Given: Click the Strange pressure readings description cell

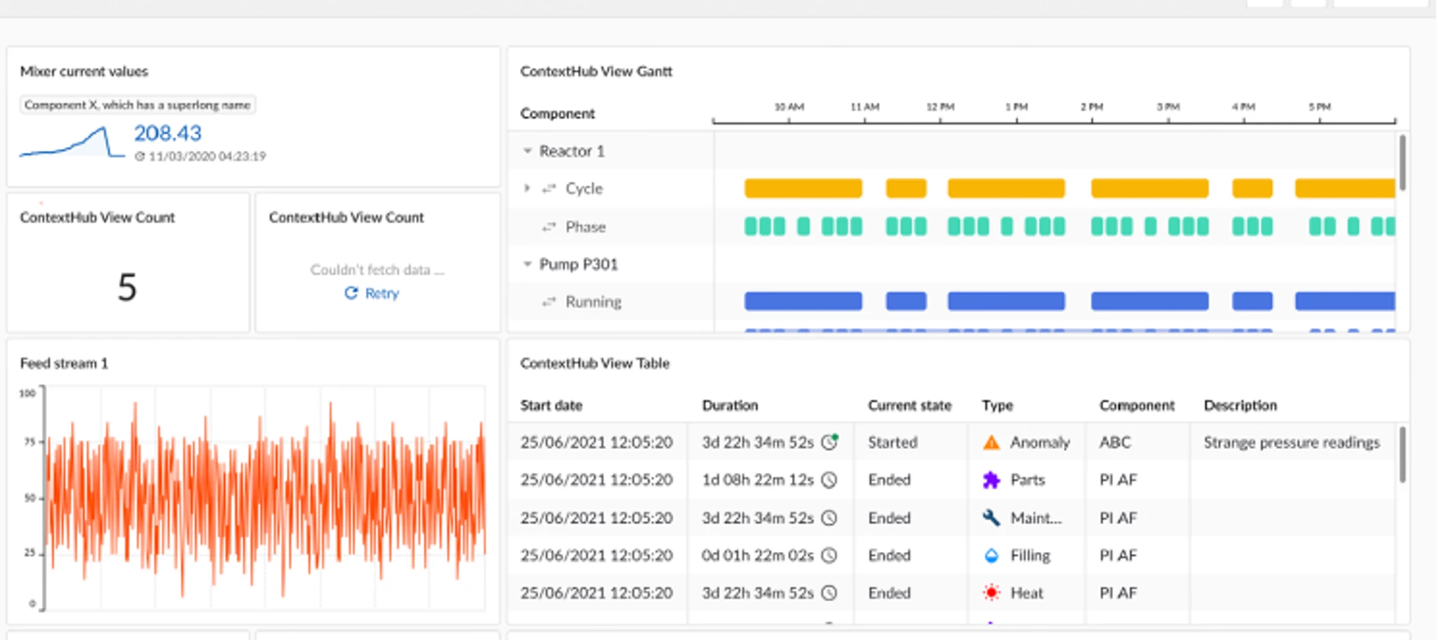Looking at the screenshot, I should pyautogui.click(x=1292, y=442).
